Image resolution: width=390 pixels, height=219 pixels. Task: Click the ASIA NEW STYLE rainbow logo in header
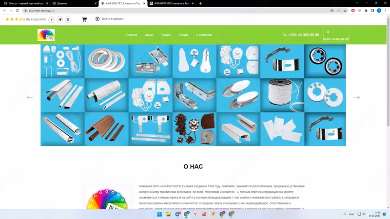pos(46,35)
